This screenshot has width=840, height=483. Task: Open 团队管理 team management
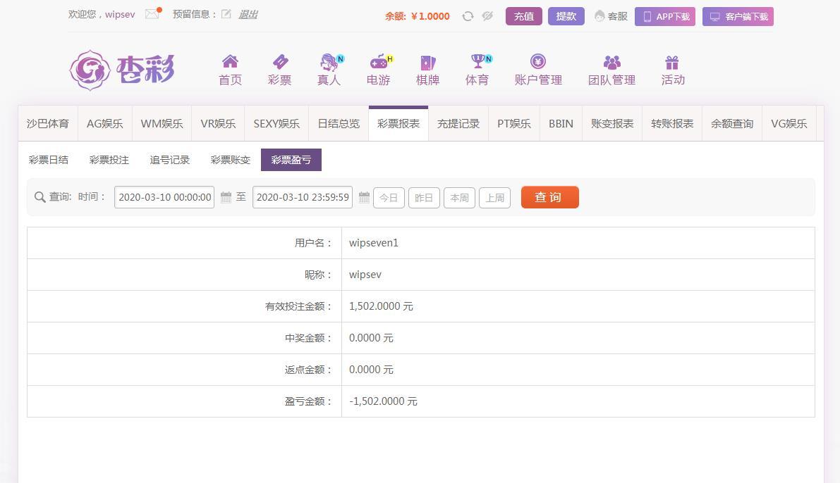(x=611, y=70)
